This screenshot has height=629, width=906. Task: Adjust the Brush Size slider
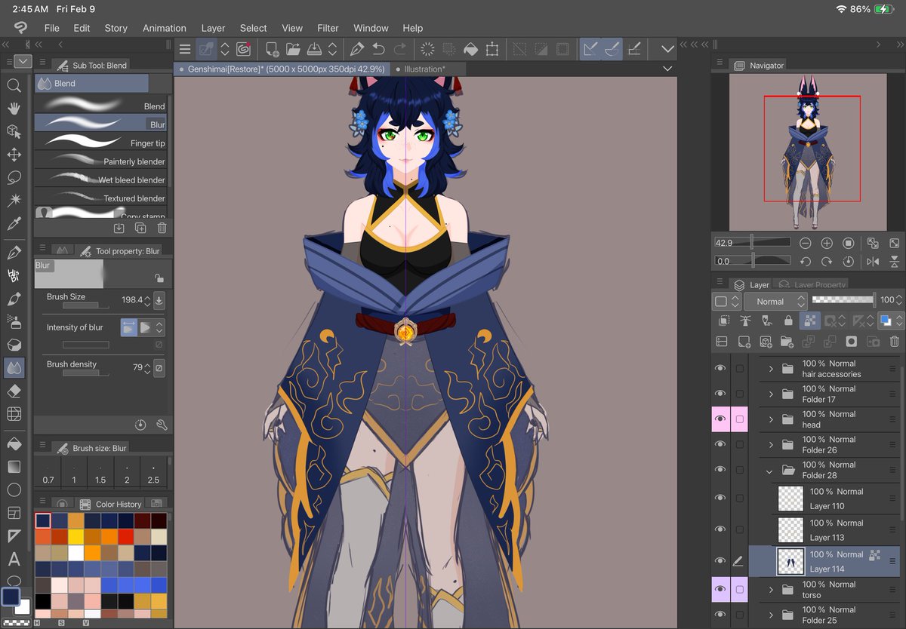click(85, 305)
